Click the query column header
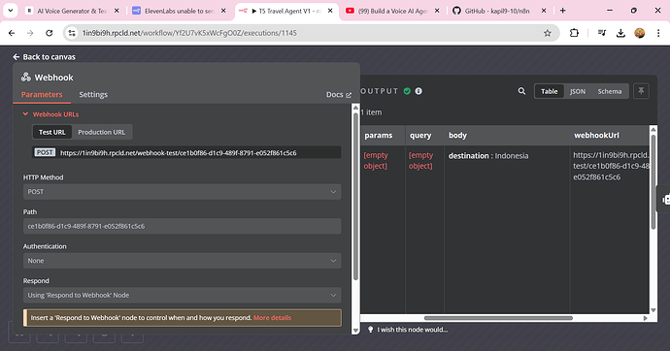 click(x=420, y=135)
